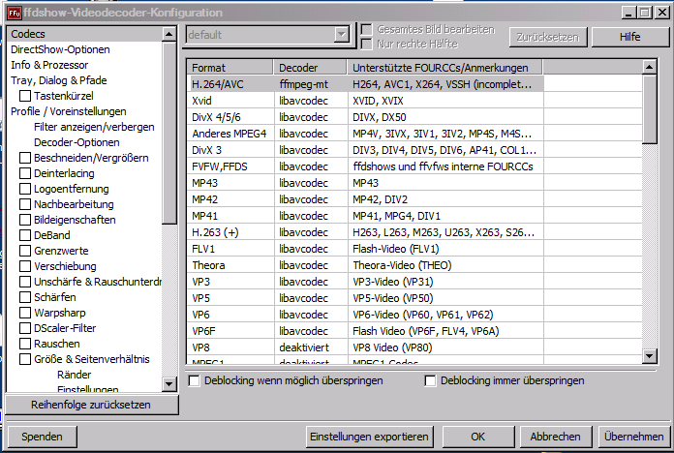Click the codec list scrollbar down arrow
The width and height of the screenshot is (674, 453).
[649, 357]
